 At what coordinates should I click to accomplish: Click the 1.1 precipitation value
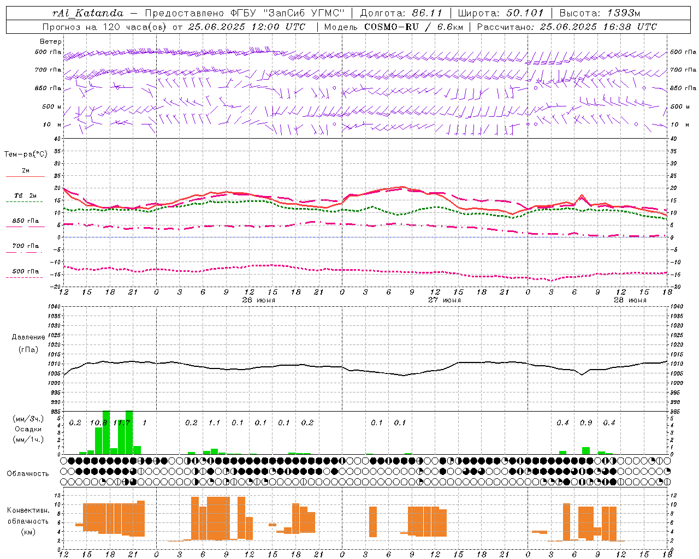pyautogui.click(x=214, y=423)
